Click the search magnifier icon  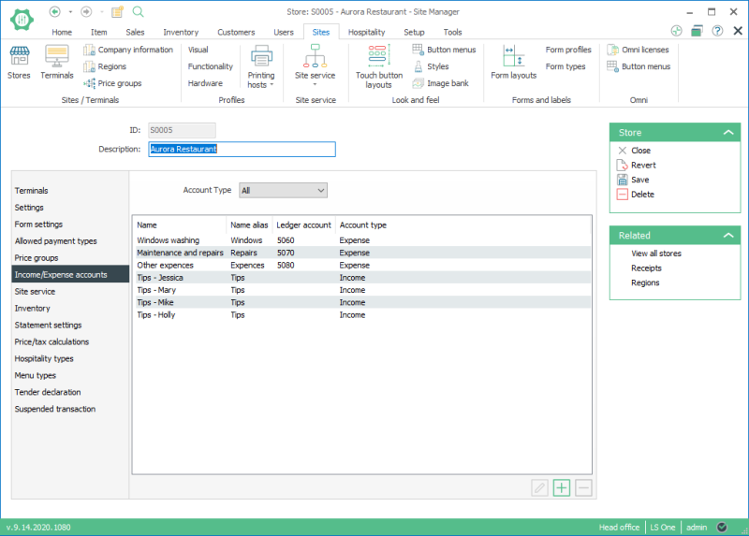coord(138,11)
